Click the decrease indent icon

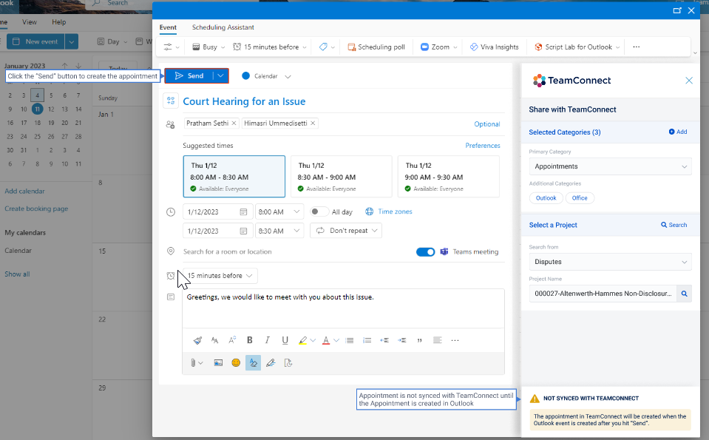tap(384, 340)
